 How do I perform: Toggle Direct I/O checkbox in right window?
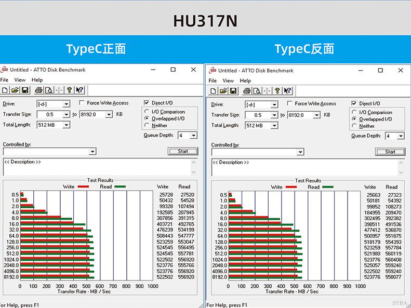click(x=354, y=103)
